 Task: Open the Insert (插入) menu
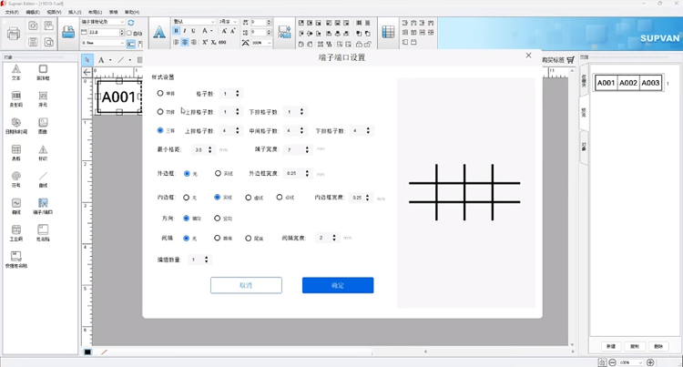point(74,12)
